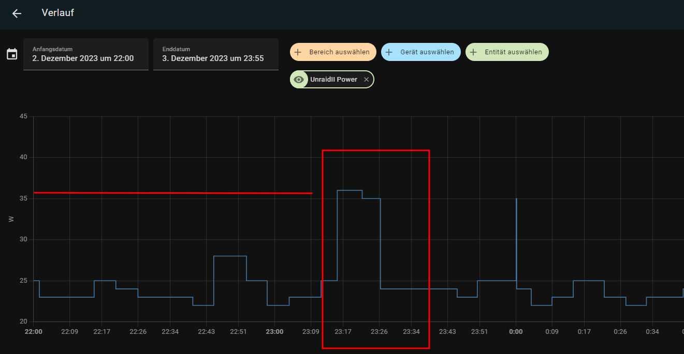Click the 40 y-axis value
The height and width of the screenshot is (354, 684).
(x=23, y=157)
